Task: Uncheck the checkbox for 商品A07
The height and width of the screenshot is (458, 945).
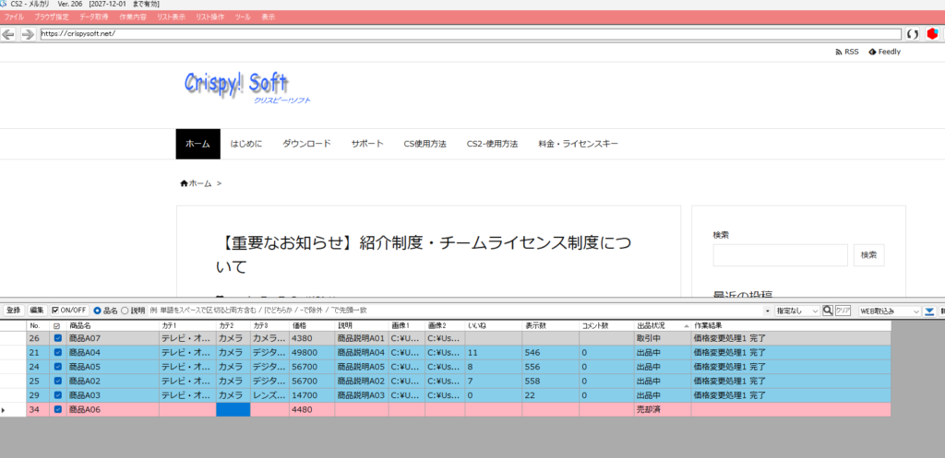Action: (x=58, y=338)
